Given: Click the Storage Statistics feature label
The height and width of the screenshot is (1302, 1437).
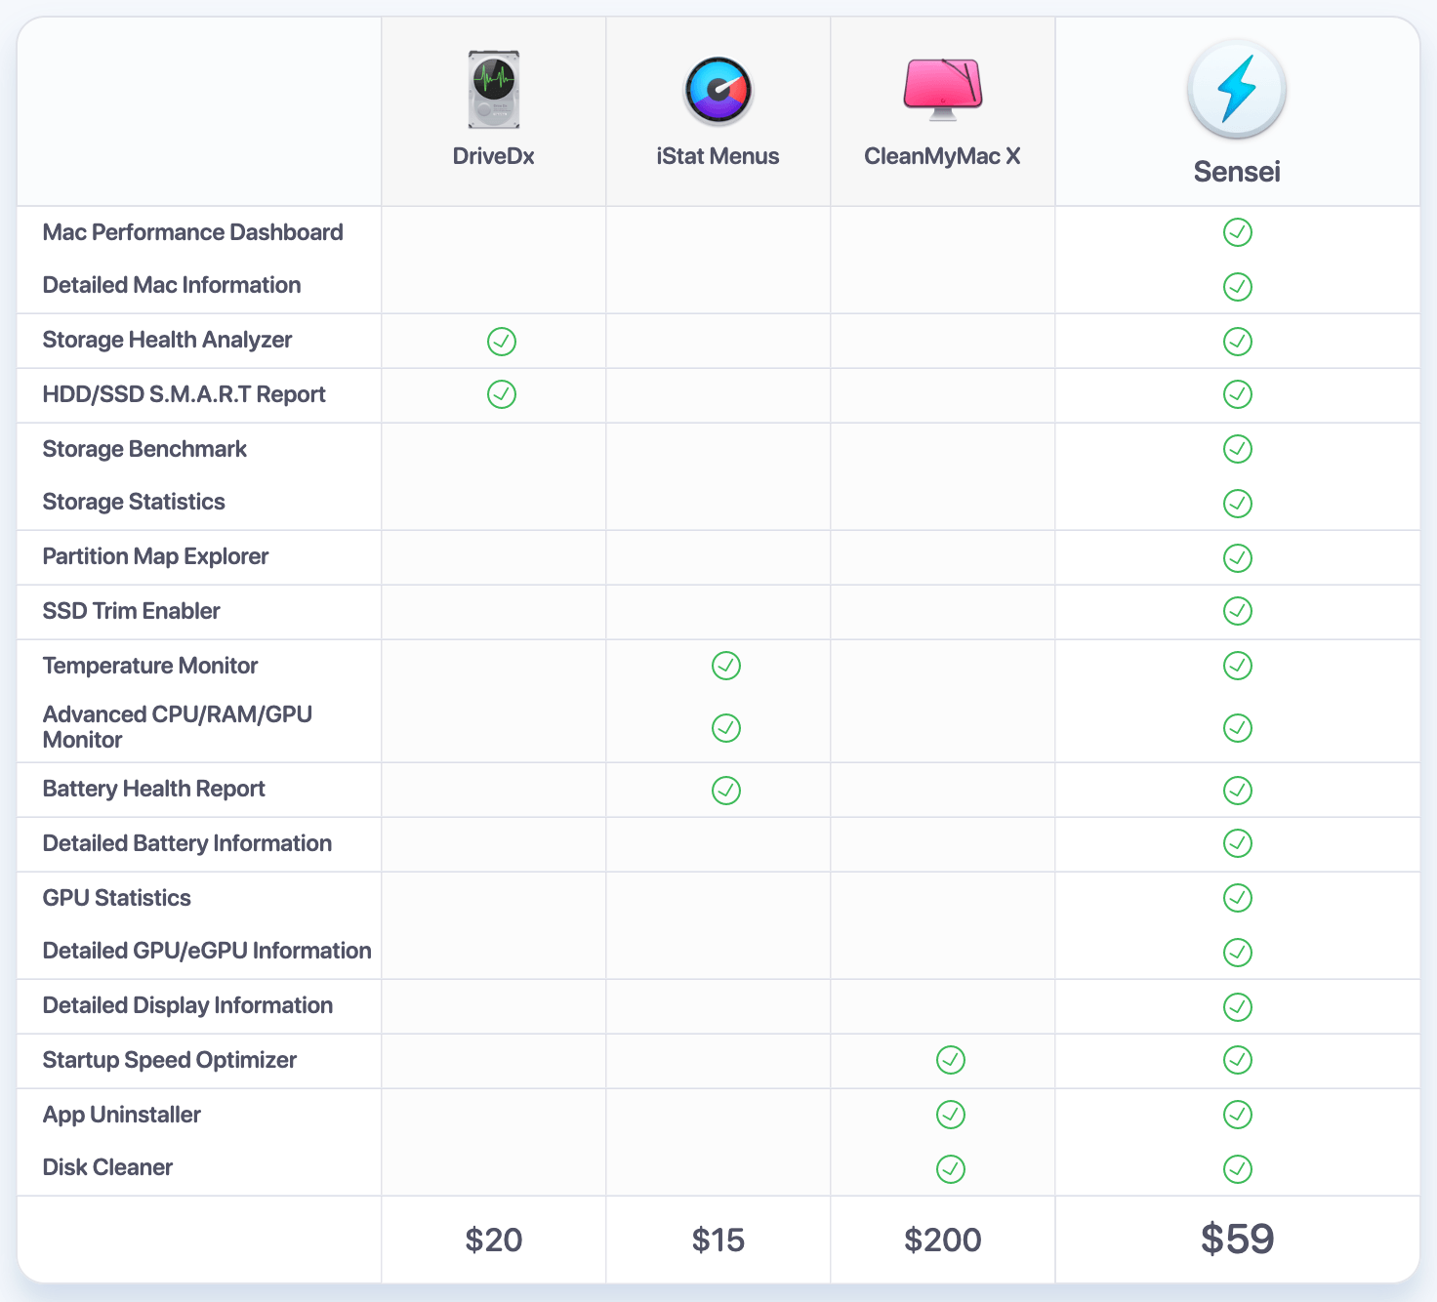Looking at the screenshot, I should pyautogui.click(x=134, y=502).
